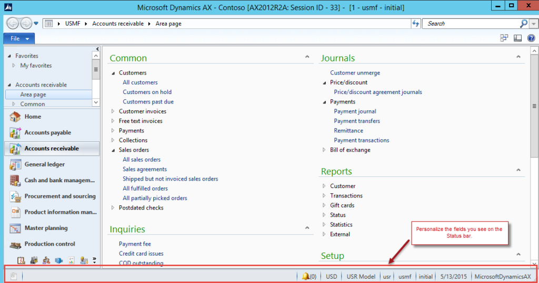
Task: Click the refresh icon beside the address bar
Action: point(416,23)
